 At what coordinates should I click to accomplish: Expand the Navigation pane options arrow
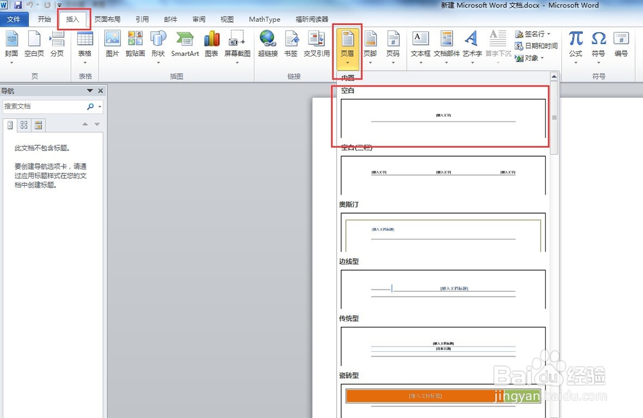coord(90,91)
